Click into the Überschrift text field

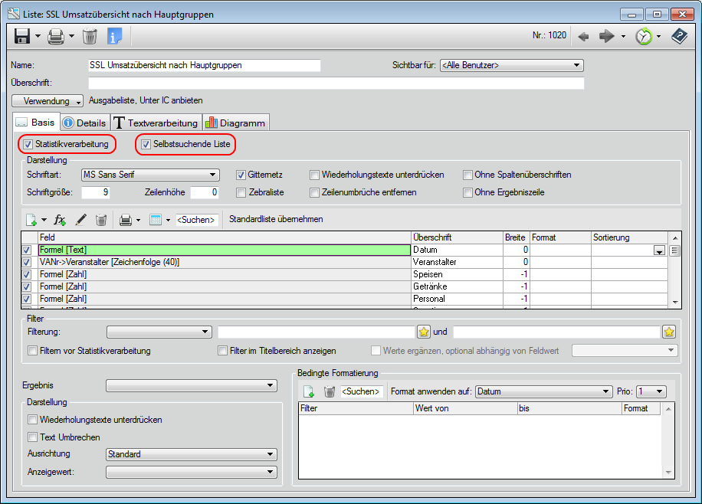click(x=336, y=83)
